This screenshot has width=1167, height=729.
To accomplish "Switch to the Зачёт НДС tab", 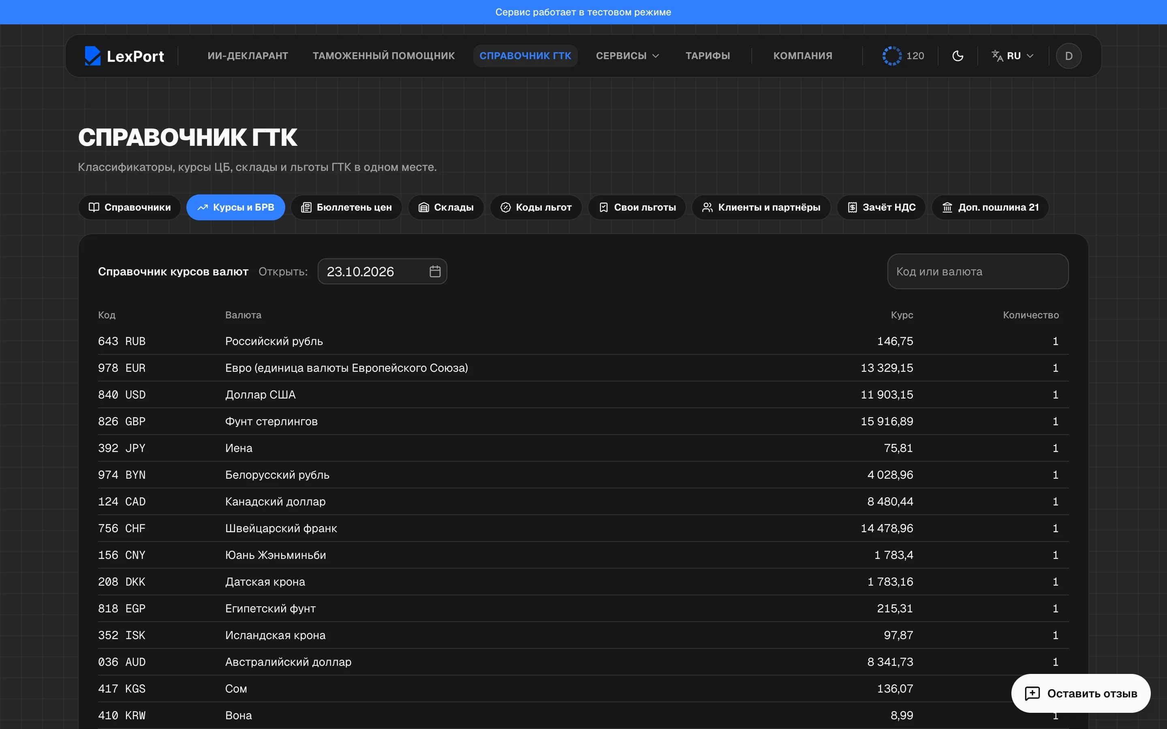I will (881, 207).
